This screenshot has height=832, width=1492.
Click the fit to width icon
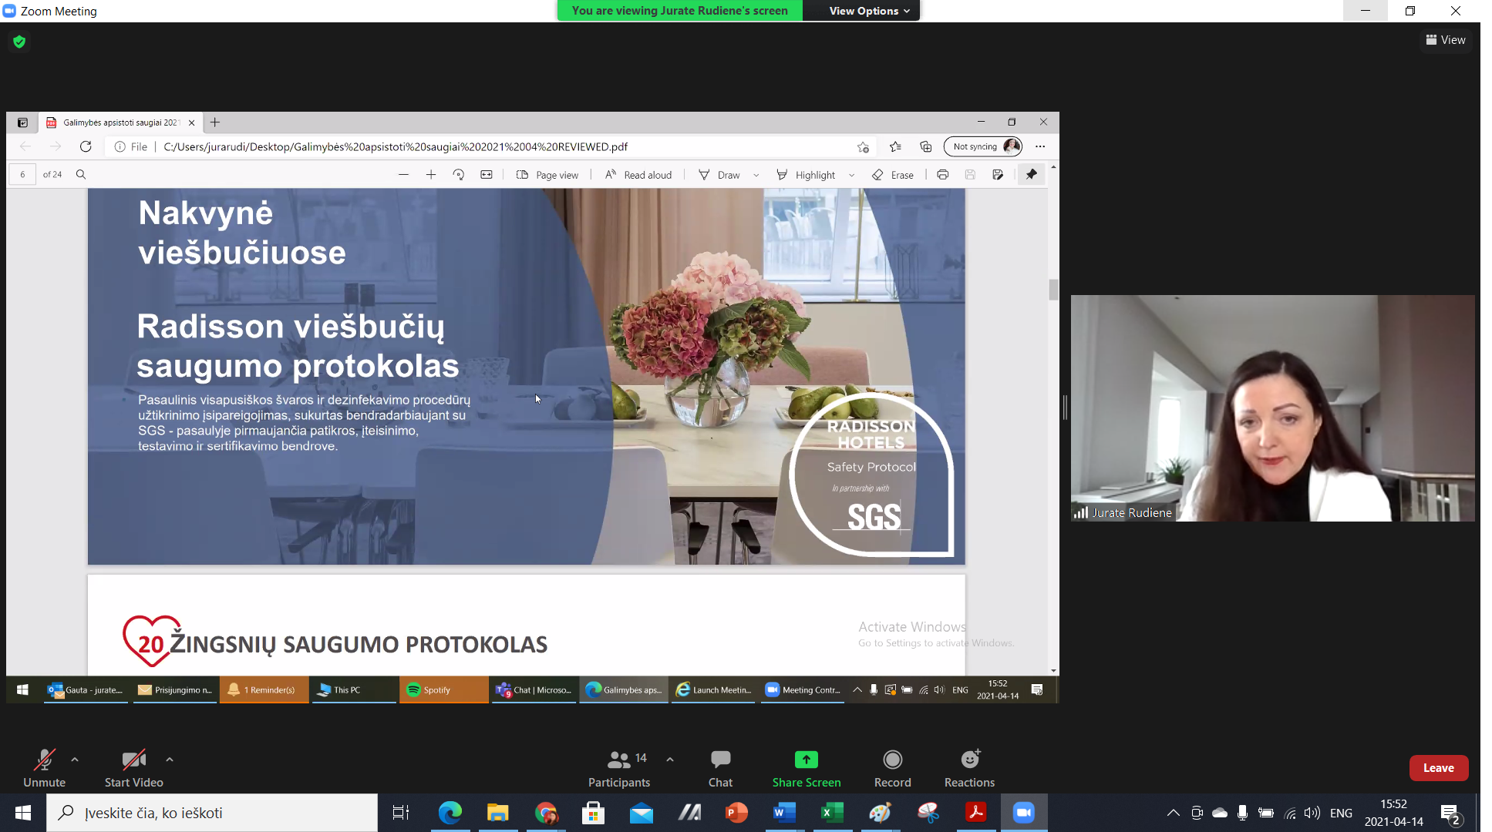[487, 175]
